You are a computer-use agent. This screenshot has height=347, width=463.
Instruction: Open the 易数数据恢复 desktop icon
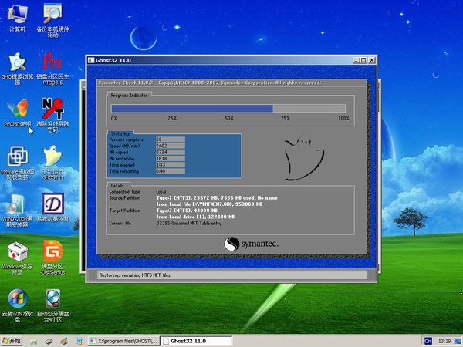click(52, 204)
